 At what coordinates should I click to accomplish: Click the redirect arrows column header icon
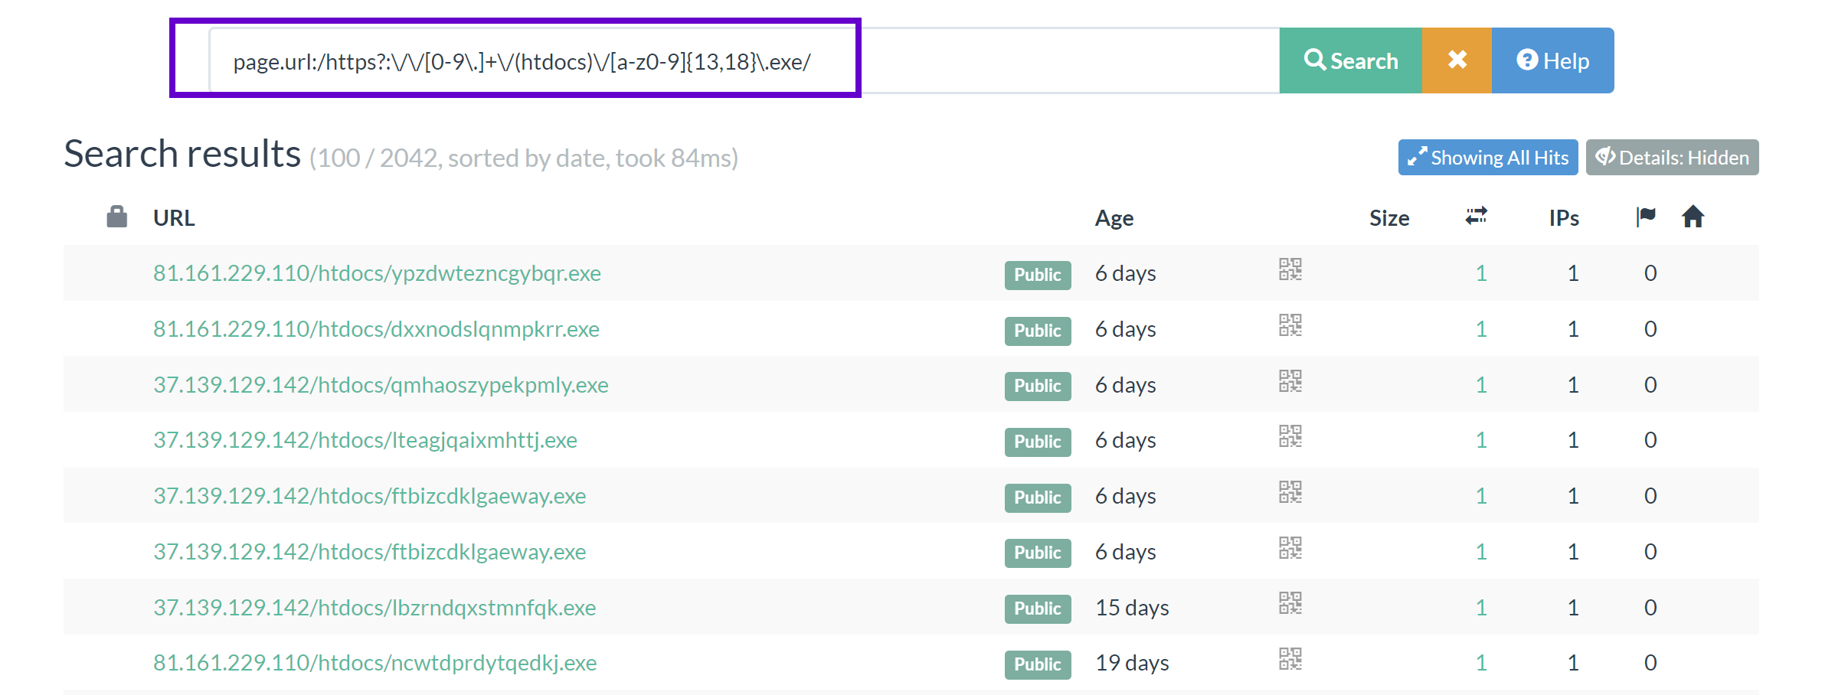1475,217
